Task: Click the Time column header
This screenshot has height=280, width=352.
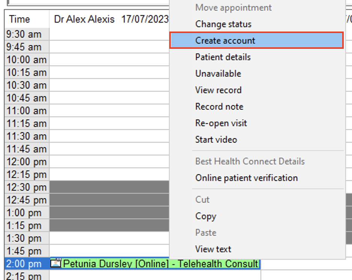Action: coord(20,20)
